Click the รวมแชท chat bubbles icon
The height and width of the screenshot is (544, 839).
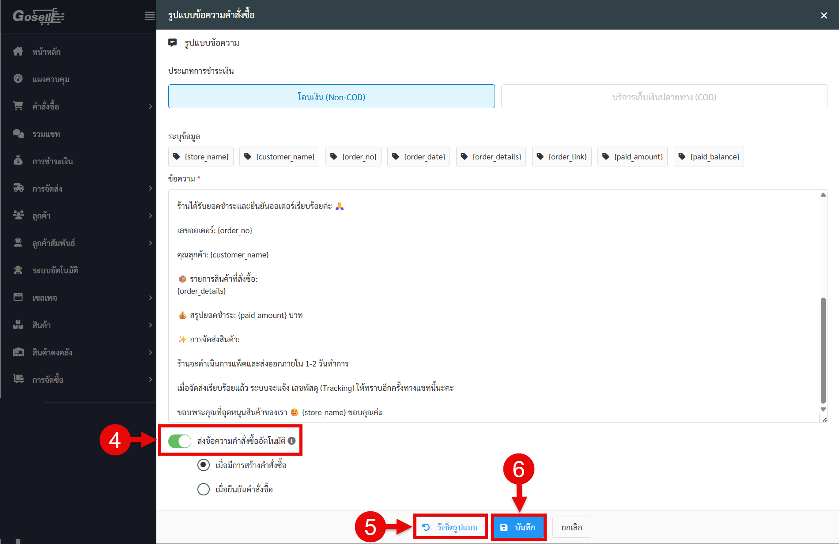18,134
